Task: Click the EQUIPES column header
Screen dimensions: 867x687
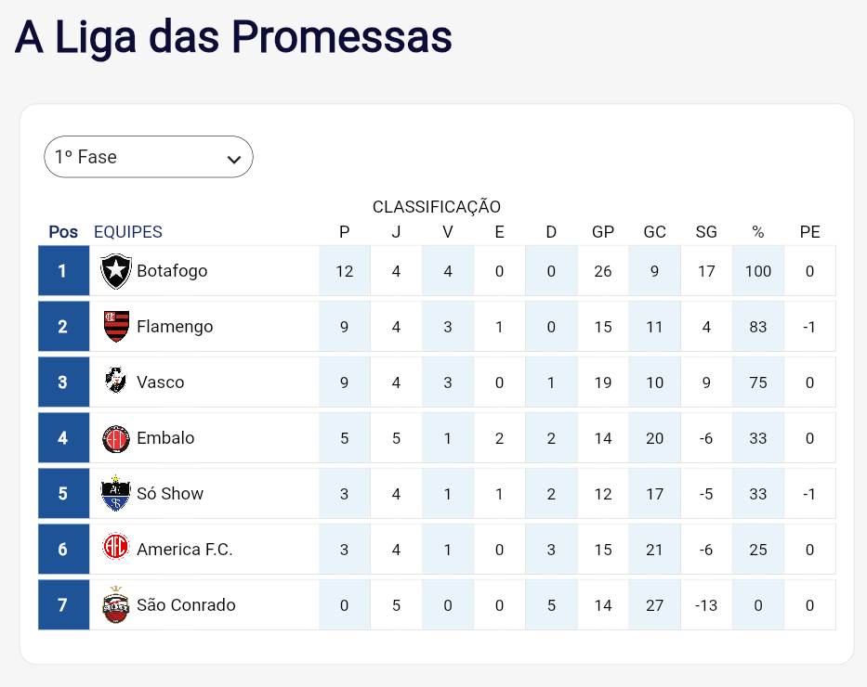Action: pos(128,232)
